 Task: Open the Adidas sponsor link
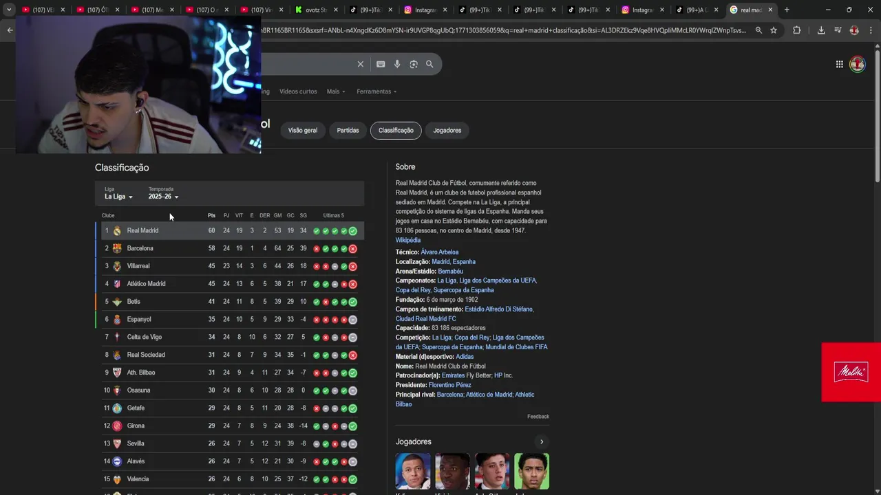(465, 357)
